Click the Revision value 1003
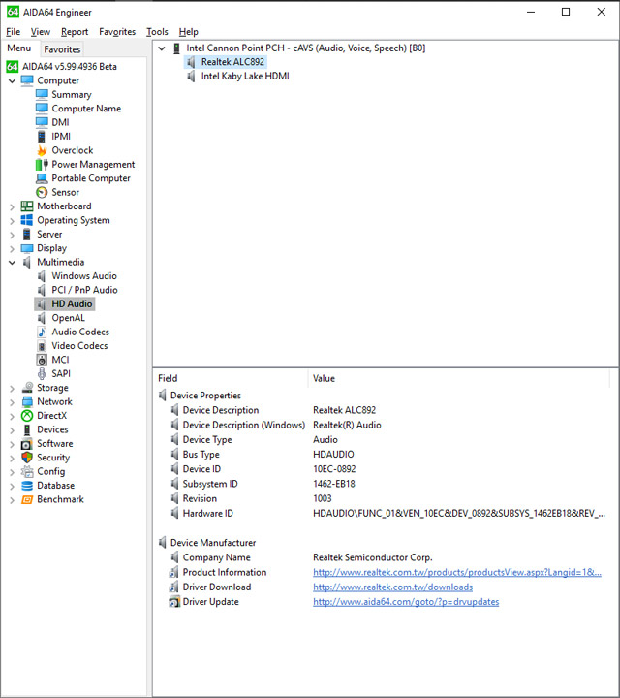 click(323, 498)
